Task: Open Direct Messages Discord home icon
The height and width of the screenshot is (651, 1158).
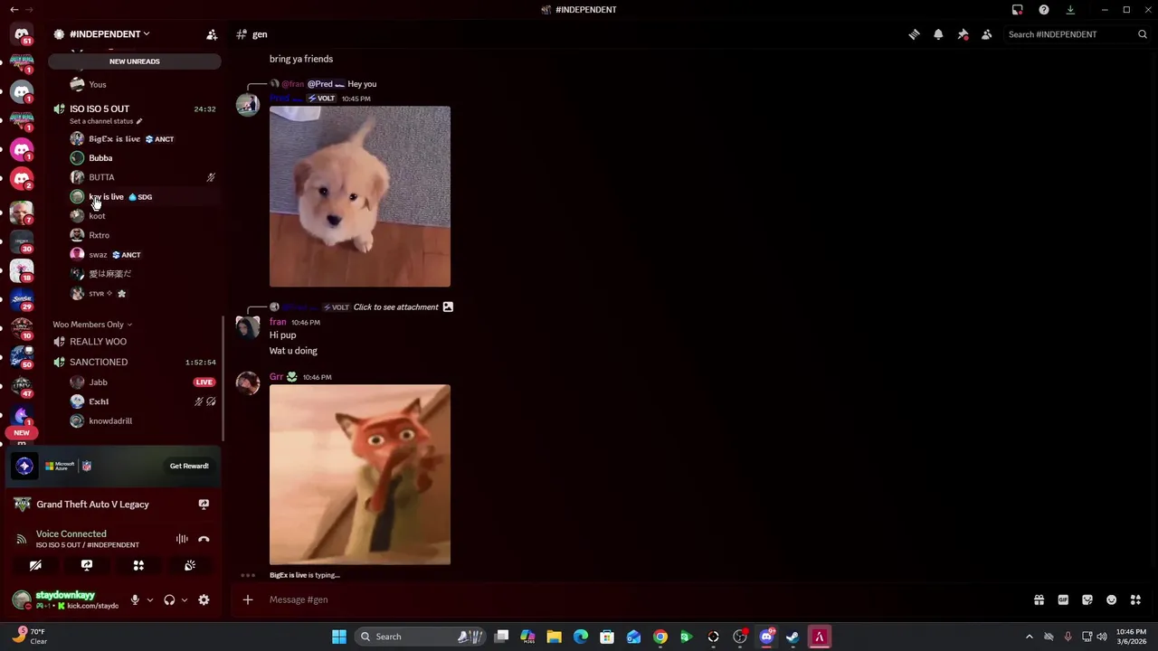Action: coord(22,34)
